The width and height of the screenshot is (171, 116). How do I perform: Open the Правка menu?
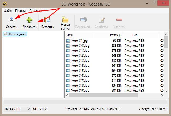pyautogui.click(x=20, y=11)
